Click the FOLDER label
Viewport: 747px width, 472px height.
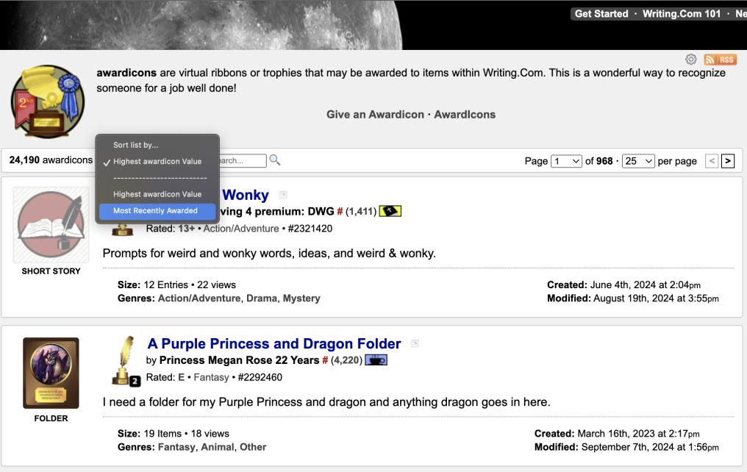[x=51, y=418]
